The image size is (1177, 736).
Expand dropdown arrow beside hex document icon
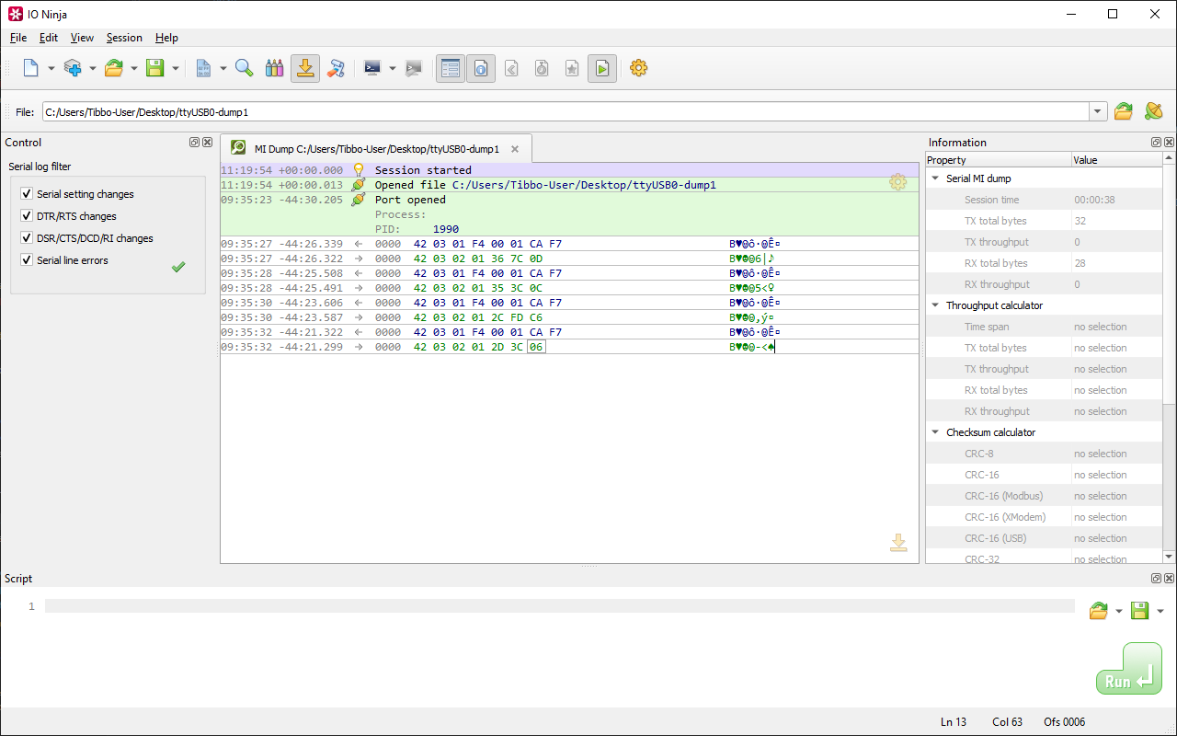pyautogui.click(x=223, y=68)
